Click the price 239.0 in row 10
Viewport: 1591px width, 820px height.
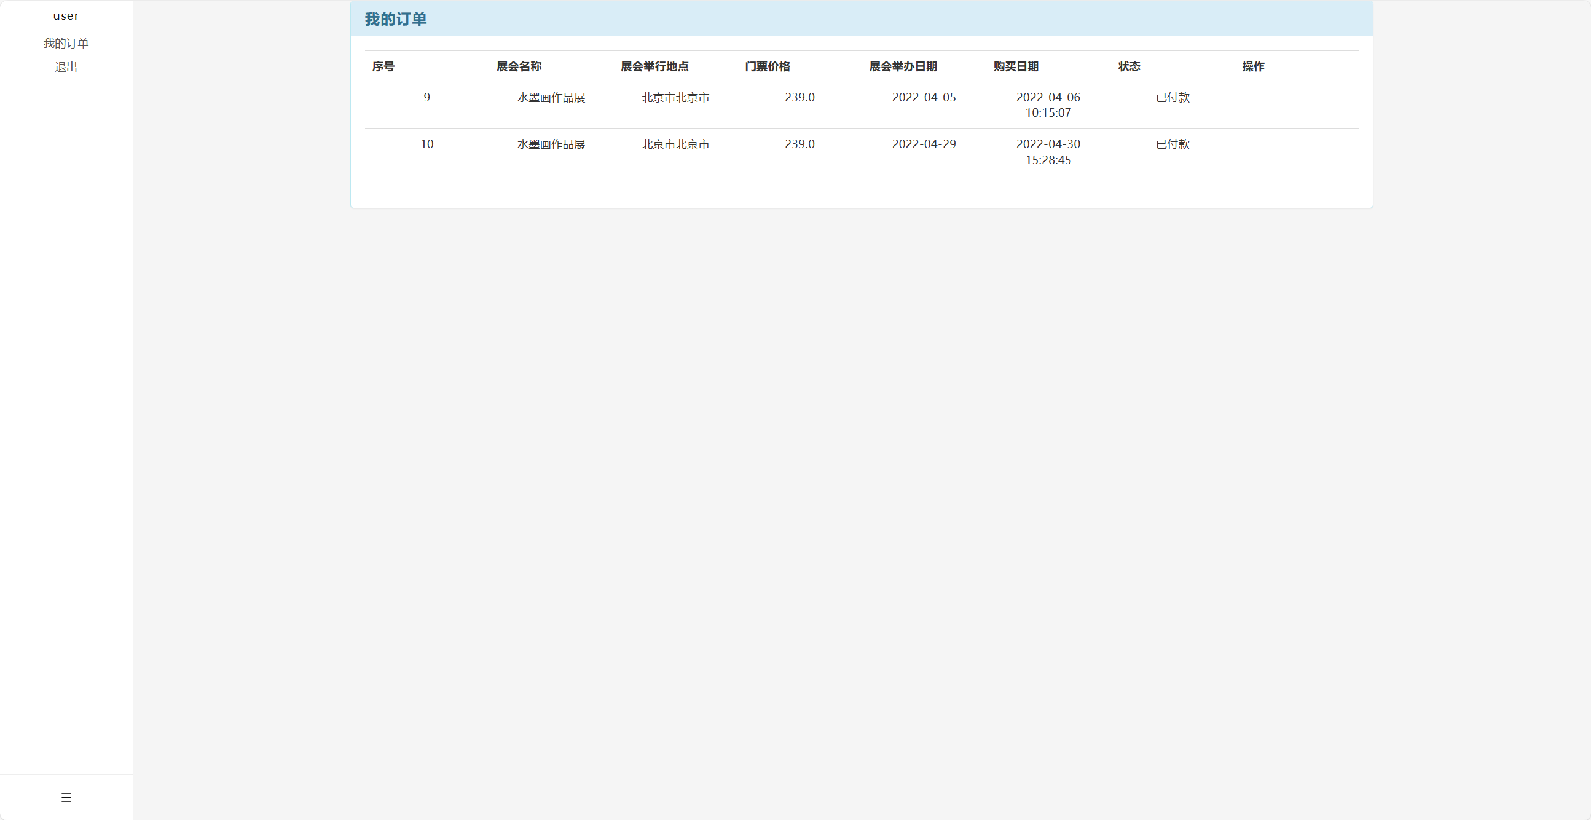coord(800,144)
